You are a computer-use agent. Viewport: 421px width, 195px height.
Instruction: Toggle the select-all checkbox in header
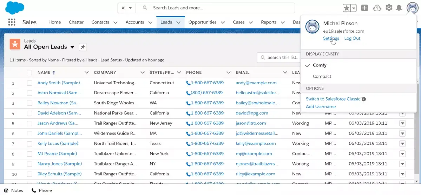click(29, 72)
